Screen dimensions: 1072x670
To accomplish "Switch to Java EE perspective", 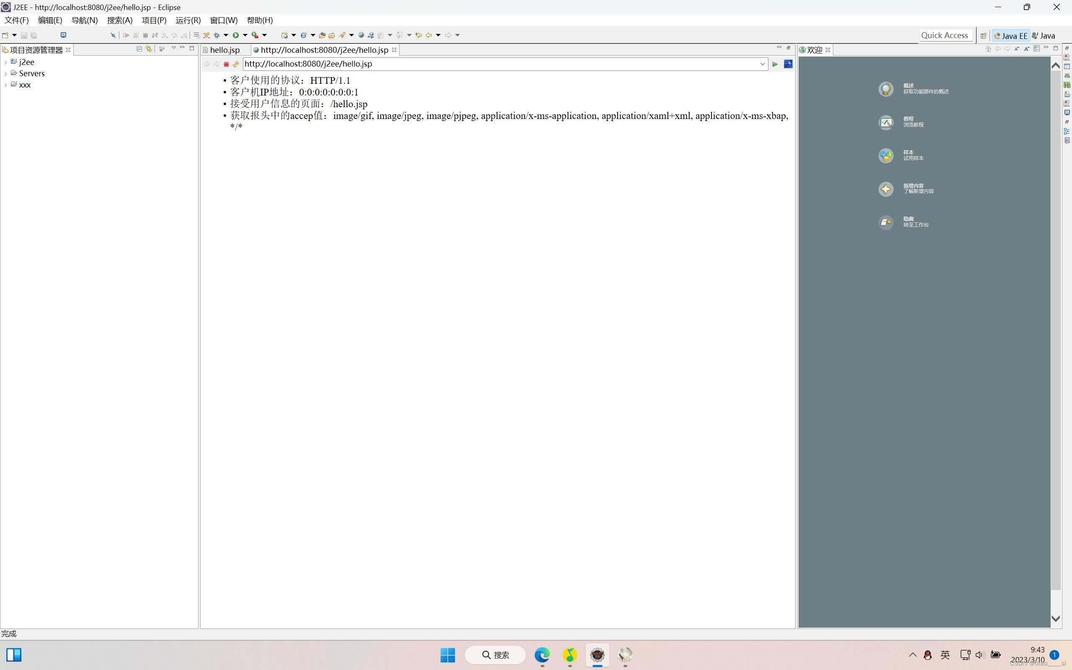I will [1010, 36].
